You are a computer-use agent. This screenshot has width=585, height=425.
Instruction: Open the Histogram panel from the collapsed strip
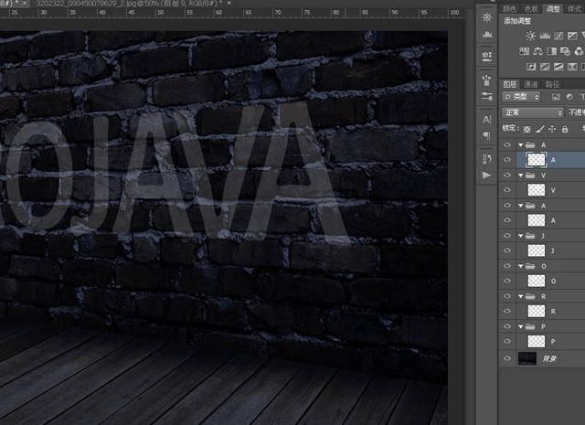click(x=487, y=35)
